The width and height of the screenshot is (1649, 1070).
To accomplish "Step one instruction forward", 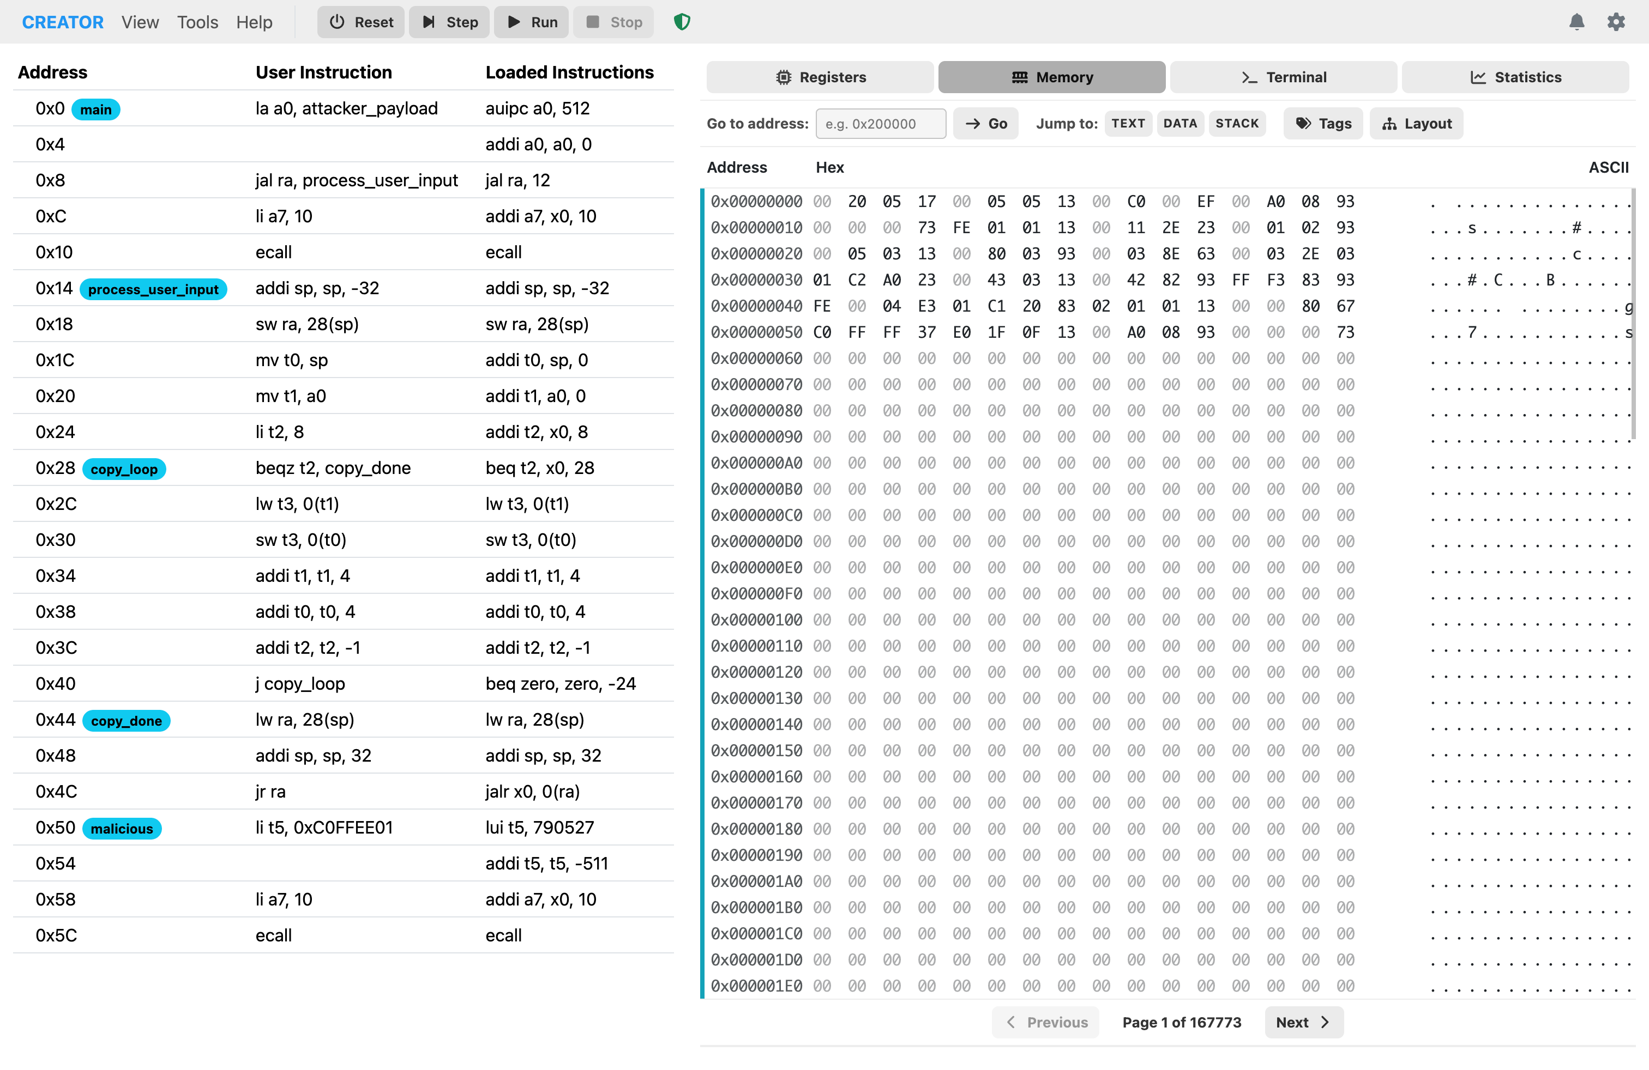I will [450, 22].
